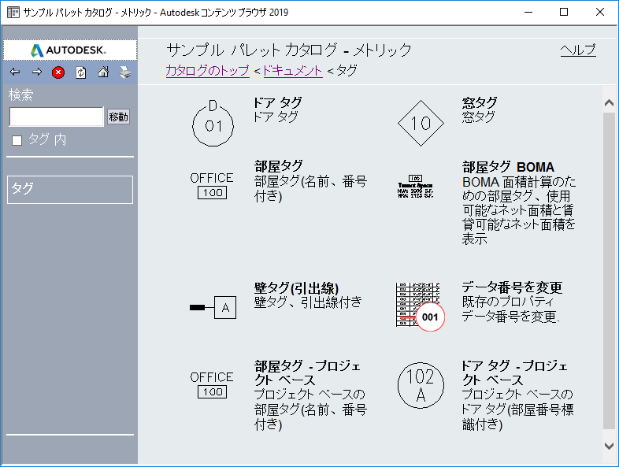
Task: Select the データ番号を変更 thumbnail
Action: (x=420, y=306)
